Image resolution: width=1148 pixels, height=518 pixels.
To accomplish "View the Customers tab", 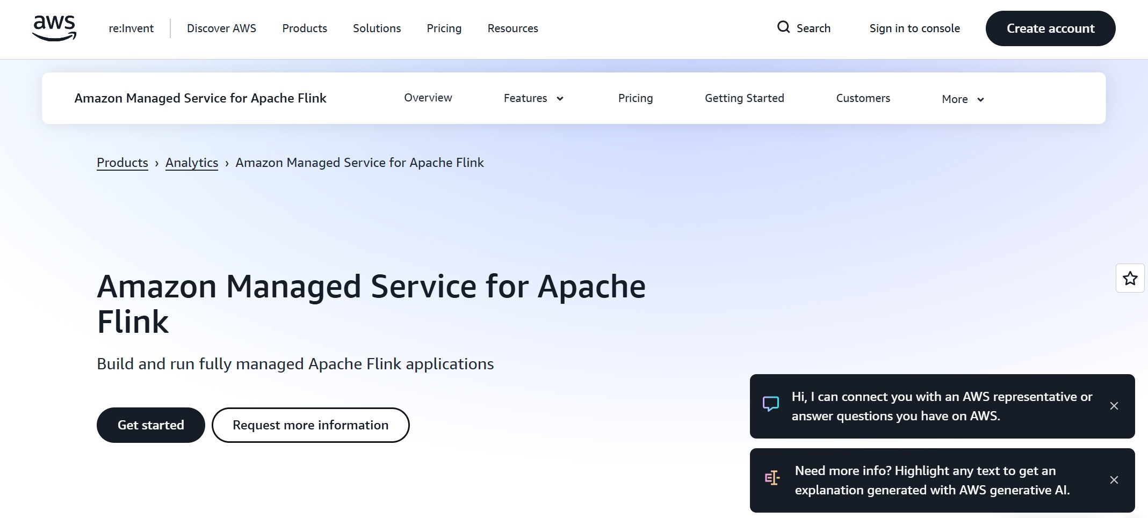I will (863, 98).
